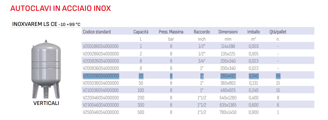Click highlighted pallet quantity 56
The image size is (328, 120).
pyautogui.click(x=278, y=76)
